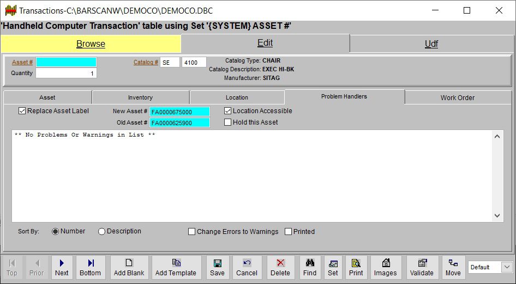Print the transaction
This screenshot has width=516, height=284.
[356, 268]
